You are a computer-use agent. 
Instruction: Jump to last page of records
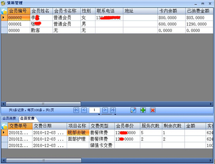[113, 110]
